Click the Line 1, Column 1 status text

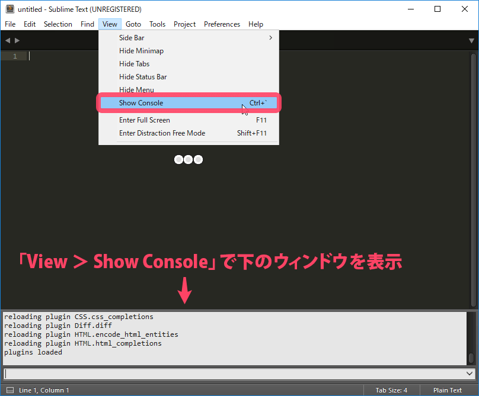[44, 390]
